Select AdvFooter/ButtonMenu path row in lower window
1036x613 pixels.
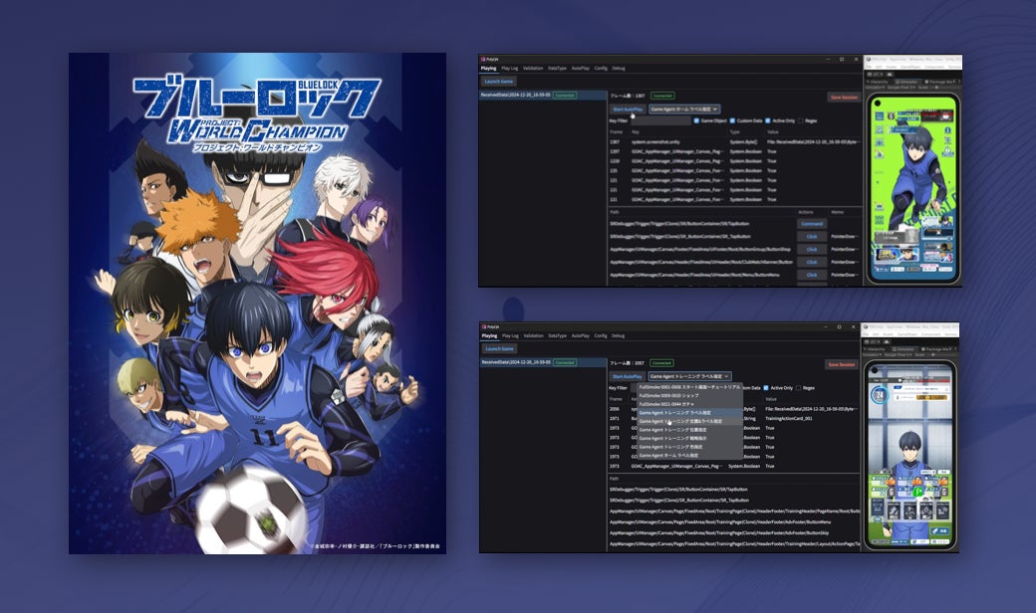coord(733,521)
